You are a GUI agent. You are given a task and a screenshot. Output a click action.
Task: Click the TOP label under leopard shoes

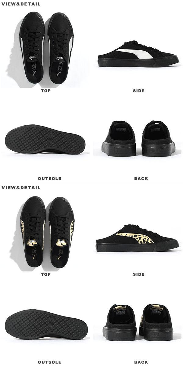point(46,274)
